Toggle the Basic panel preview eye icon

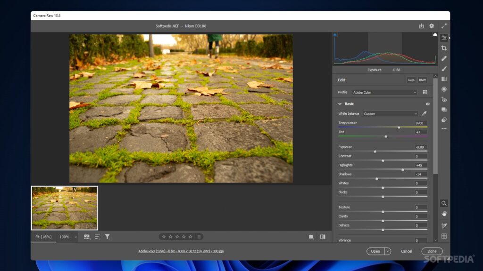(x=427, y=104)
